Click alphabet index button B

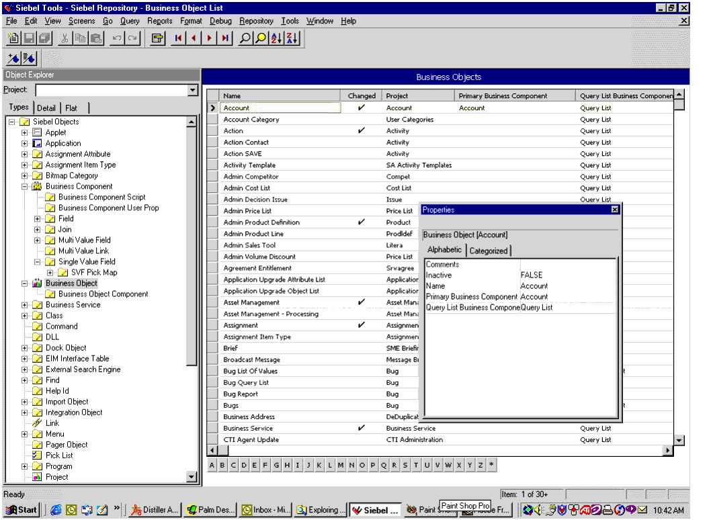(x=222, y=465)
